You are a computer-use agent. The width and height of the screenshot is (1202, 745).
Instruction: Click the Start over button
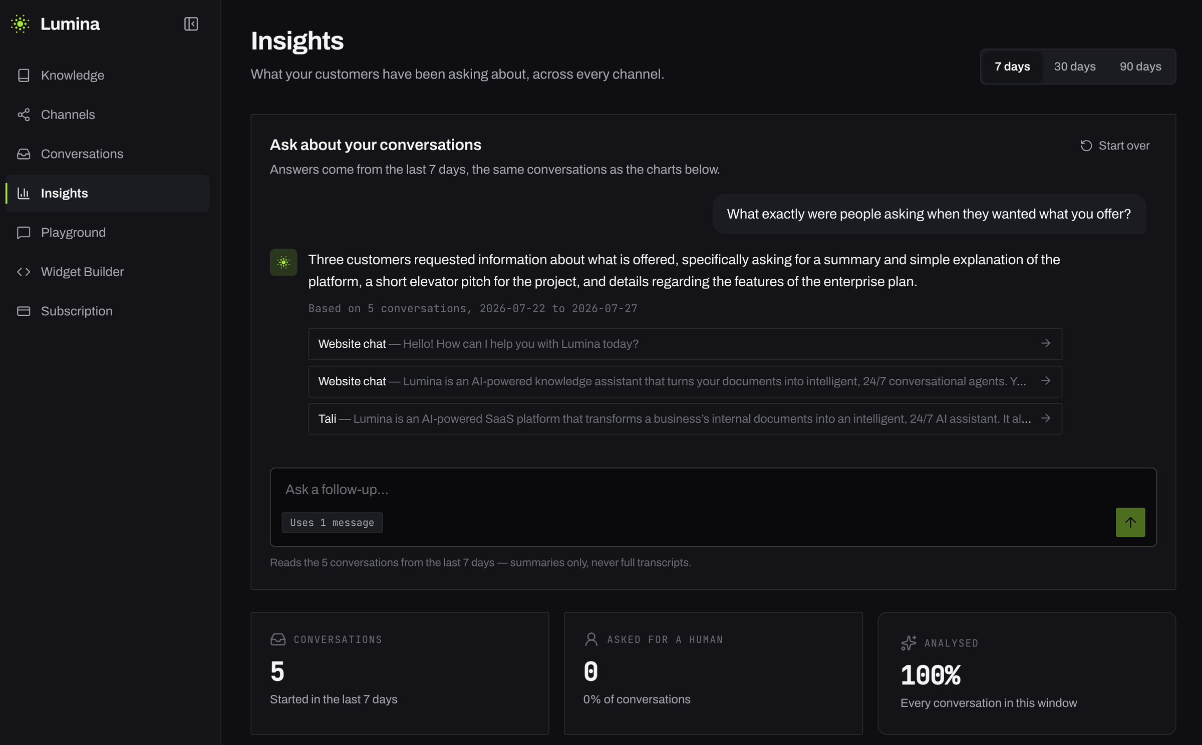pyautogui.click(x=1114, y=146)
